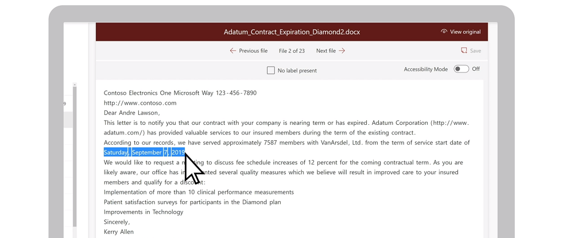The image size is (570, 238).
Task: Click the Dear Andre Lawson line
Action: point(131,113)
